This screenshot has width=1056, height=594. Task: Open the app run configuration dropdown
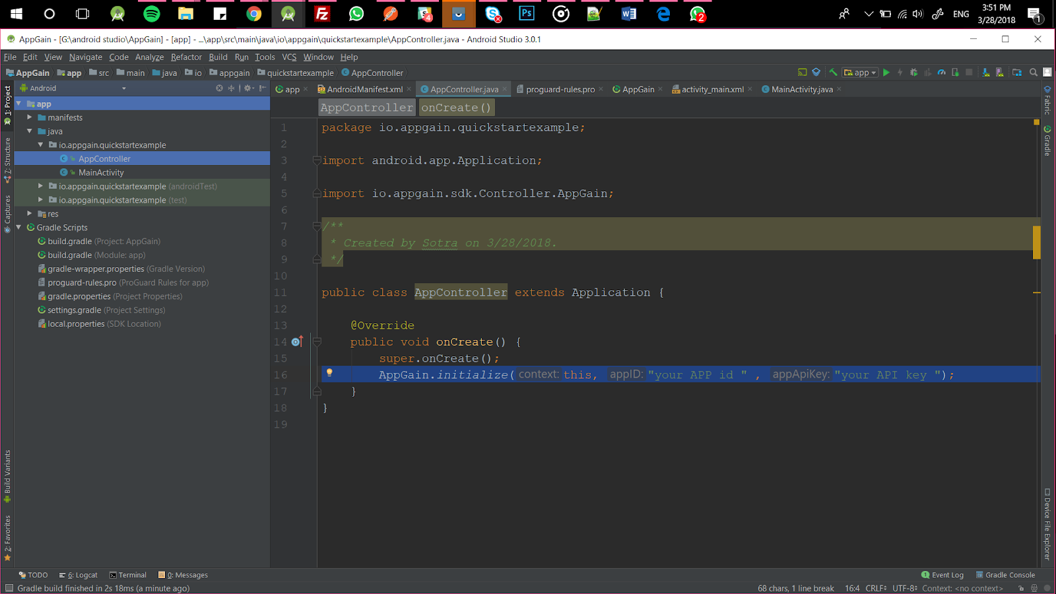[861, 73]
